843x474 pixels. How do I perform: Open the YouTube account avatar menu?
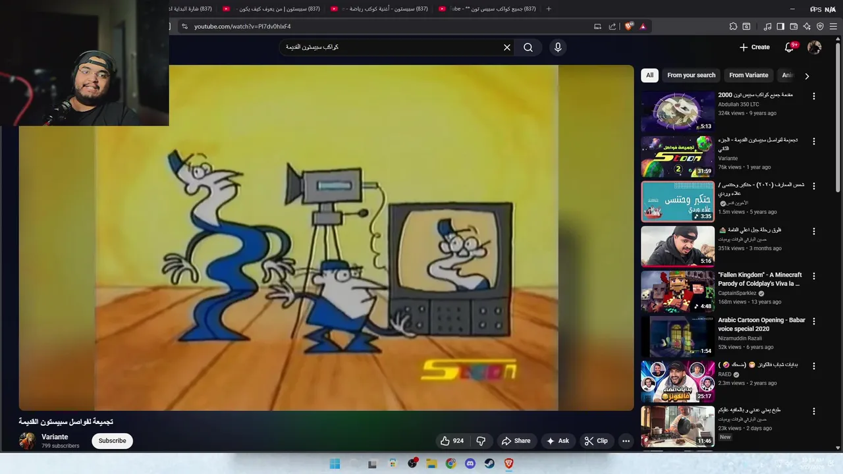815,47
